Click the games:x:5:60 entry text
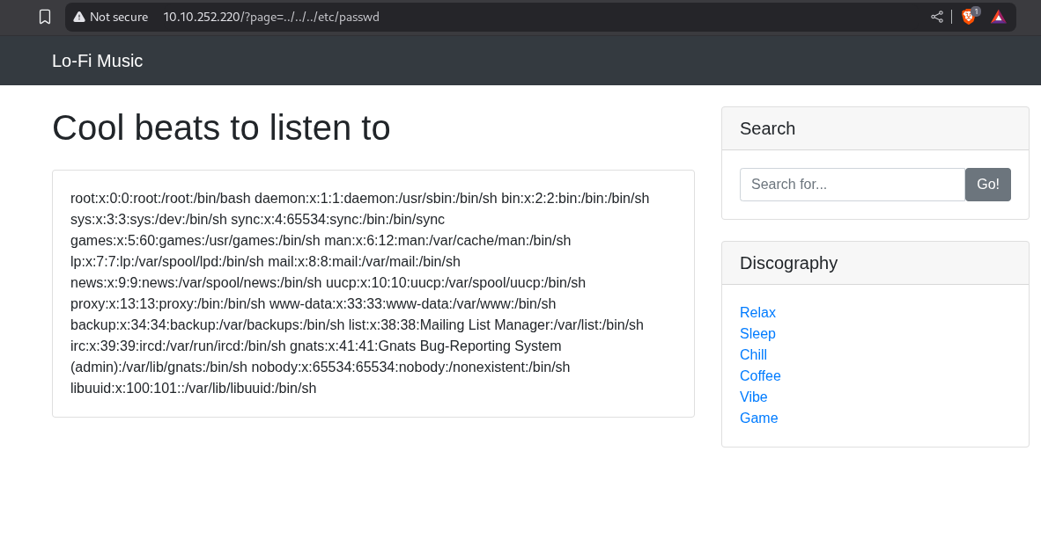1041x553 pixels. (x=196, y=241)
